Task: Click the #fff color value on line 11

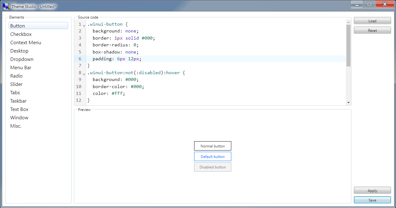Action: pyautogui.click(x=116, y=93)
